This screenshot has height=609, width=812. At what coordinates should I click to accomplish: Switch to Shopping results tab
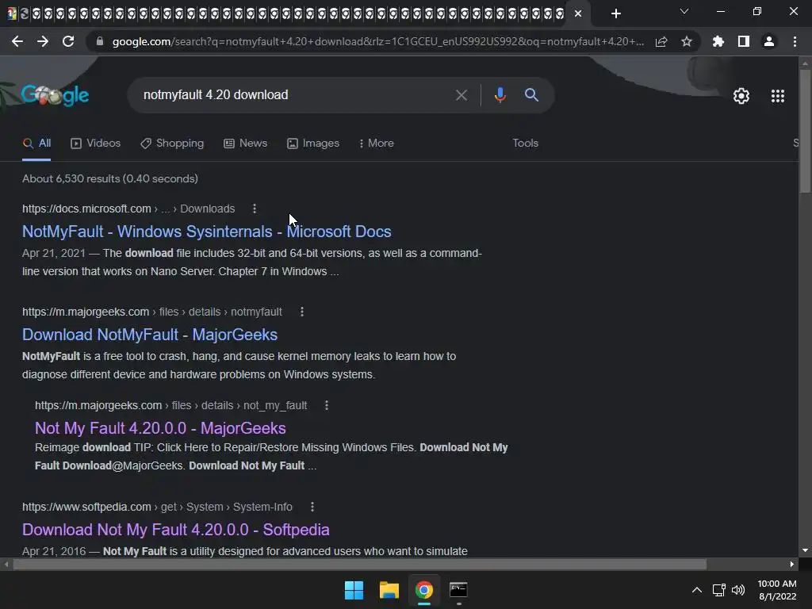click(x=172, y=144)
